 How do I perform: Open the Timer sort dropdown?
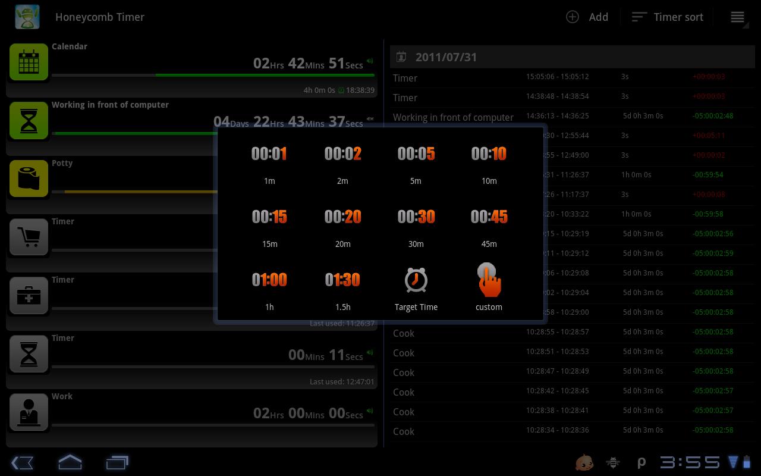click(x=667, y=17)
